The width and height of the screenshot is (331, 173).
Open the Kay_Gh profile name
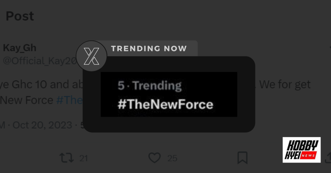coord(20,48)
